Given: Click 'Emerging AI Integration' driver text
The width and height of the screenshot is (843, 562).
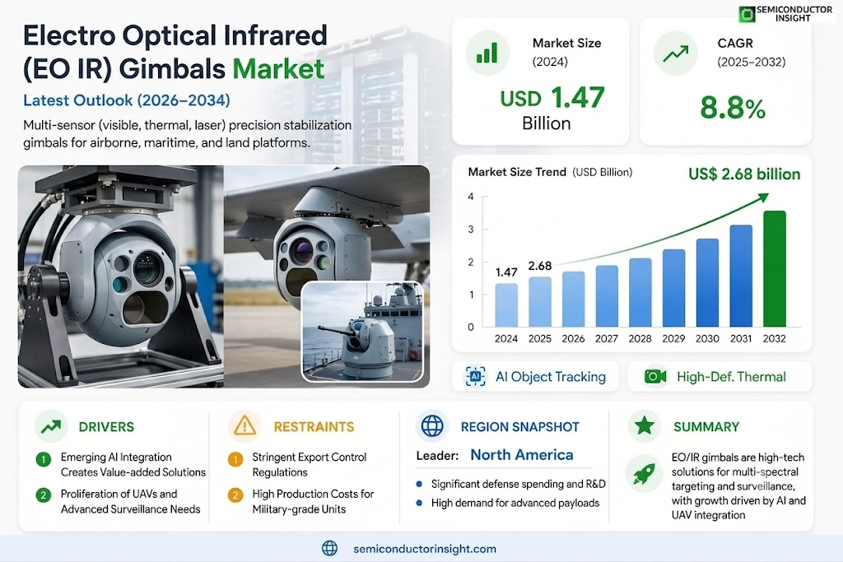Looking at the screenshot, I should 133,465.
